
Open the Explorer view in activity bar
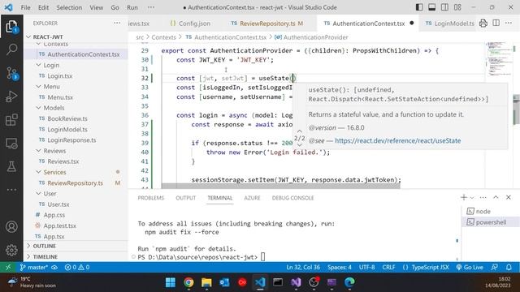[x=11, y=27]
